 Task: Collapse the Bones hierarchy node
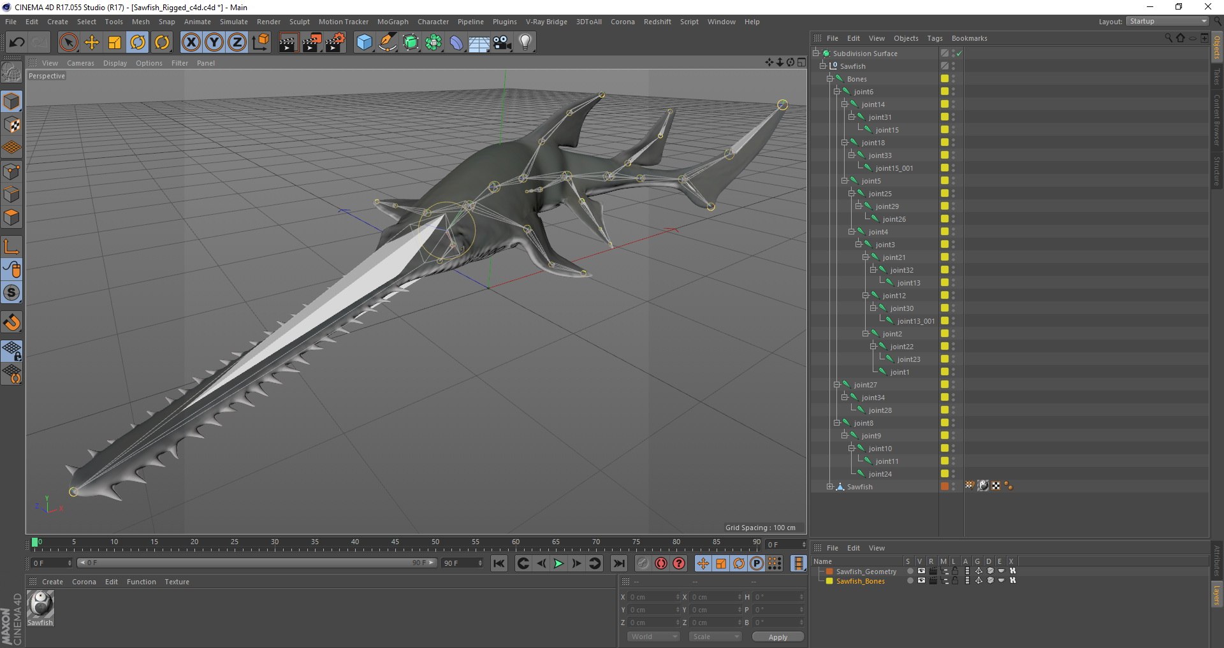(x=830, y=79)
